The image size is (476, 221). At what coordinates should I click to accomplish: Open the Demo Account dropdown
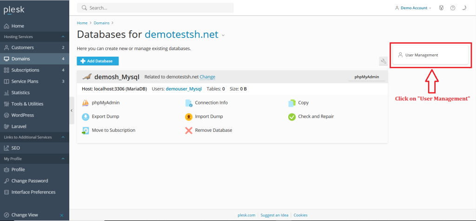coord(413,8)
